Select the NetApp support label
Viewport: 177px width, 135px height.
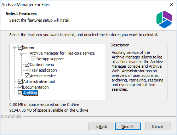click(x=50, y=59)
